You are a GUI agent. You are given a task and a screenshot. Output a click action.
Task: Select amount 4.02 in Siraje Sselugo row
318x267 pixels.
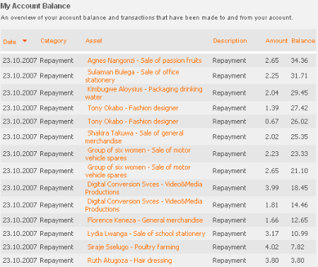click(x=272, y=247)
